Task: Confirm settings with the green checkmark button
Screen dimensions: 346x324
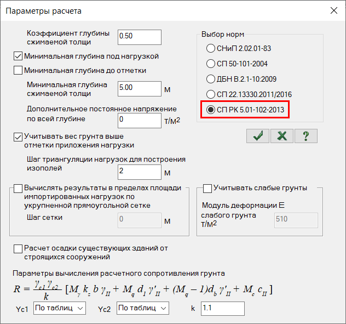Action: tap(257, 136)
